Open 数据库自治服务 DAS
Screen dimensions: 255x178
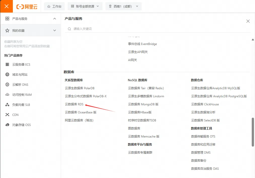pos(205,169)
